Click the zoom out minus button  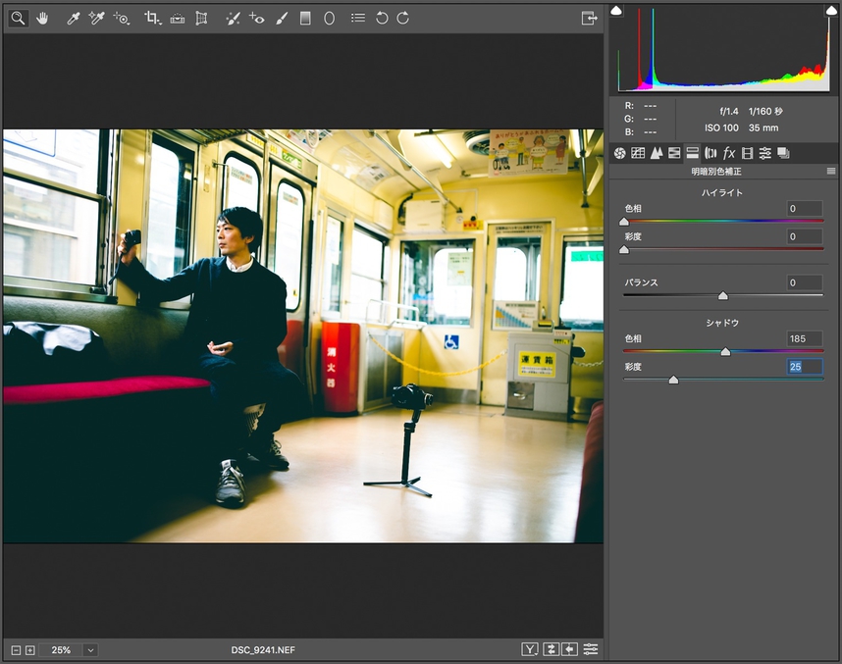16,649
